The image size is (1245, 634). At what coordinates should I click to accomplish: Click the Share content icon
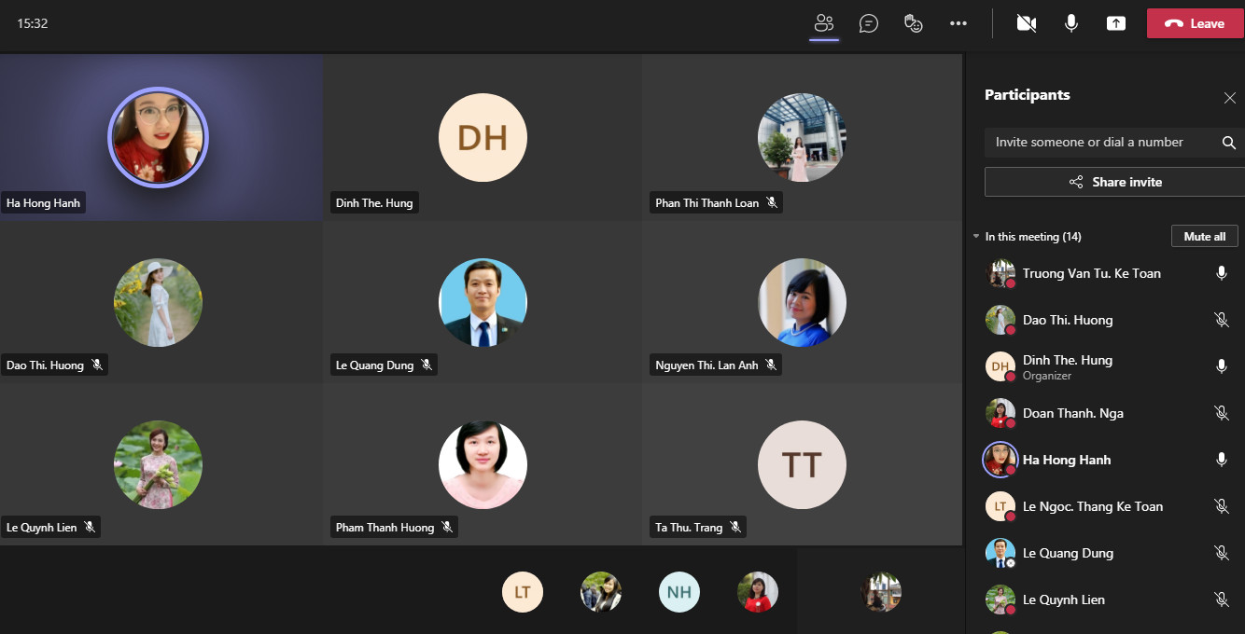(1116, 23)
